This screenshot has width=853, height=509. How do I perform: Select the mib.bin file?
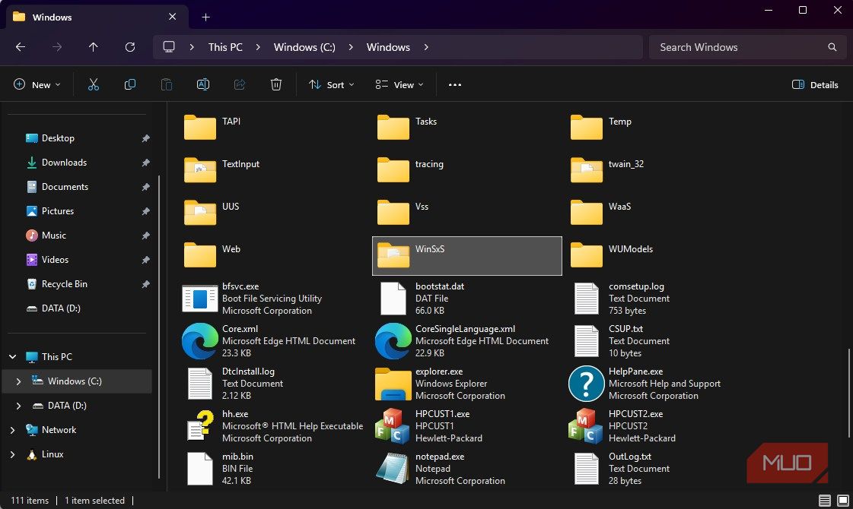pyautogui.click(x=274, y=468)
